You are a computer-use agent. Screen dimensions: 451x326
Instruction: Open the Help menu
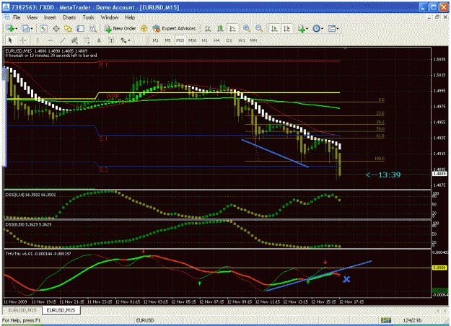click(x=130, y=17)
